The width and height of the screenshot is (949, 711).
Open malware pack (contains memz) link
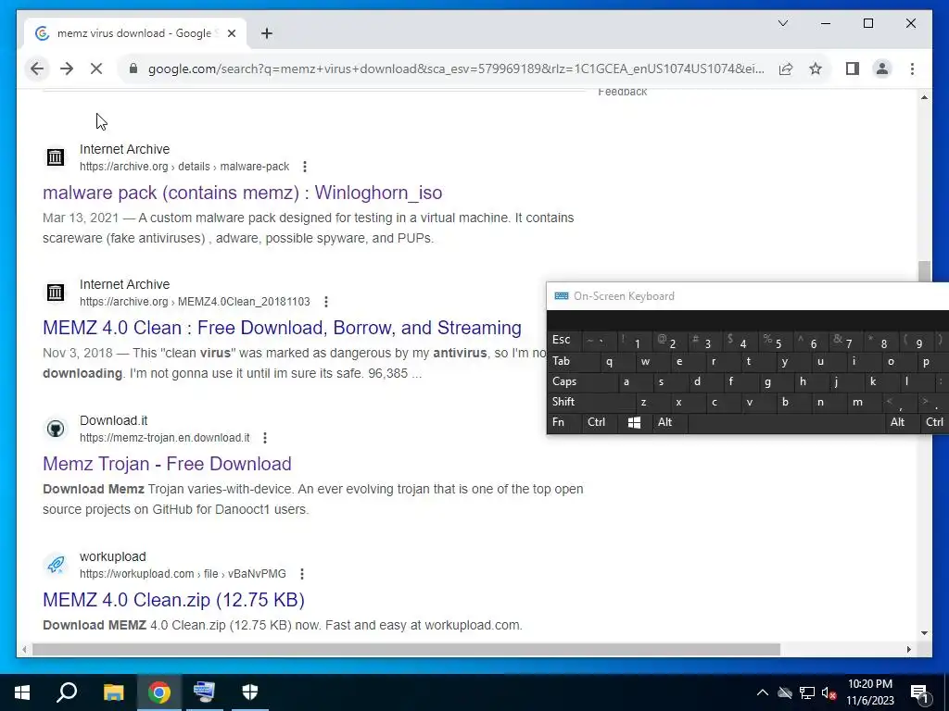pyautogui.click(x=242, y=193)
